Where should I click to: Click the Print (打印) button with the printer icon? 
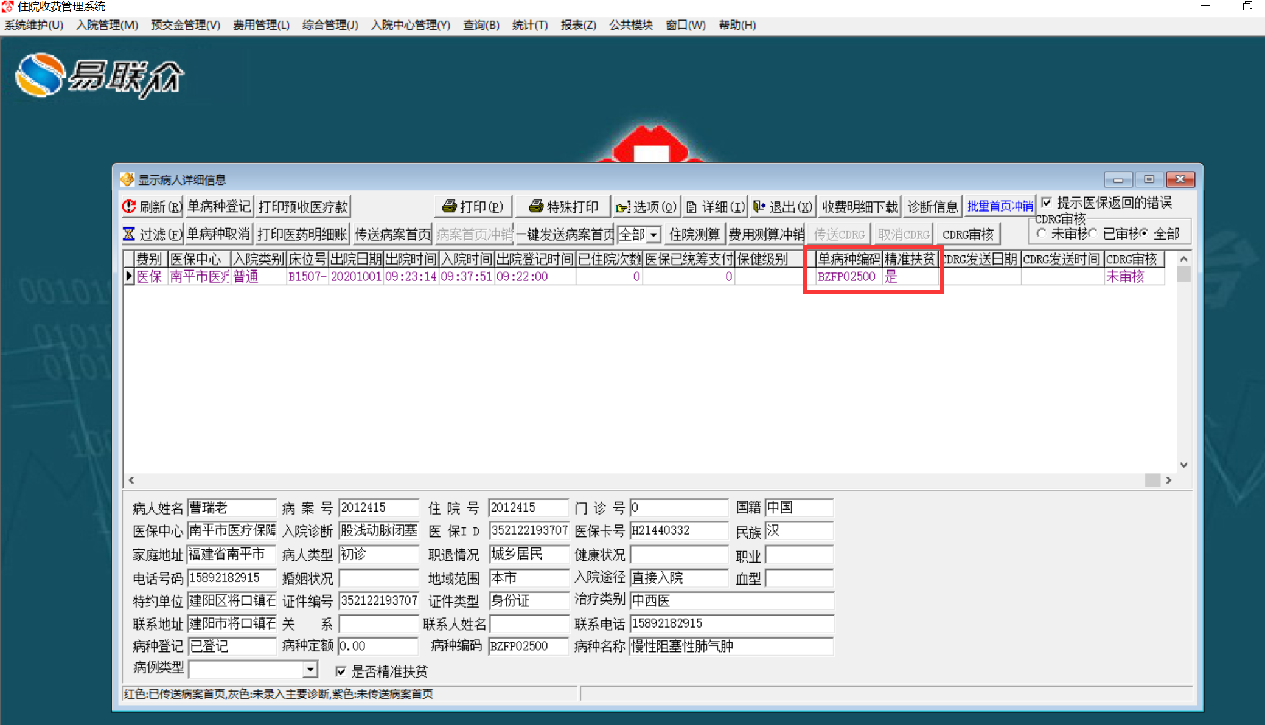click(x=473, y=207)
